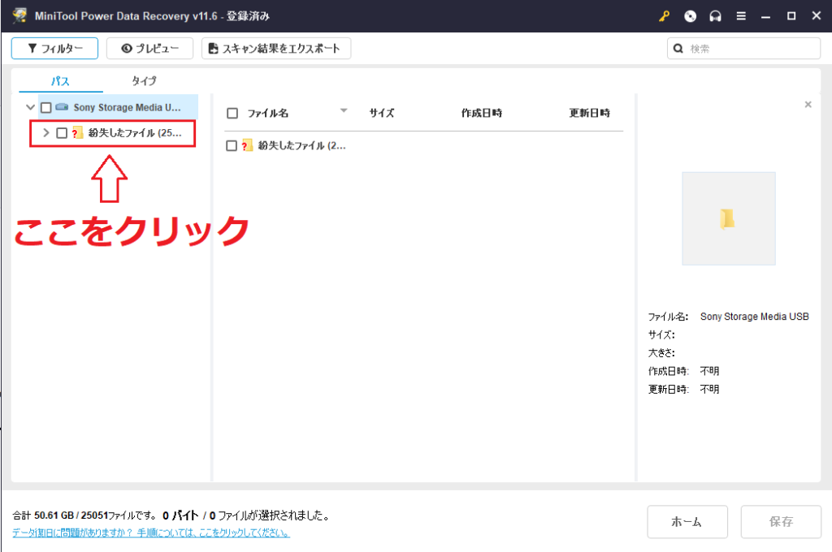Screen dimensions: 832x552
Task: Close the preview panel with the X
Action: (x=808, y=105)
